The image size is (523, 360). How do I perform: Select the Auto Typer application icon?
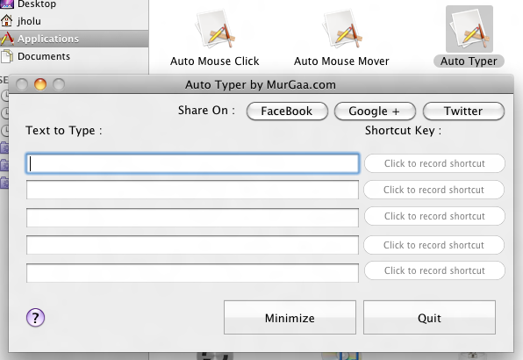click(x=469, y=29)
